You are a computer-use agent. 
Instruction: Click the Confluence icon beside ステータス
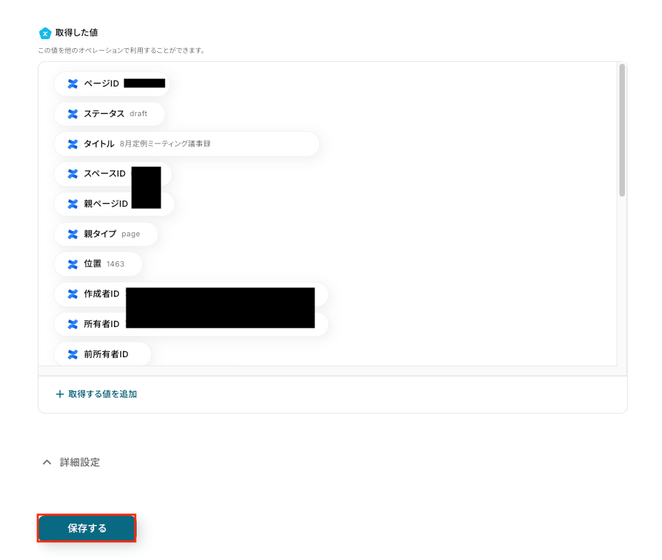coord(73,113)
